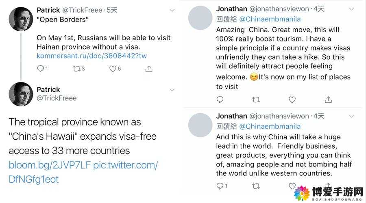The image size is (366, 203).
Task: Expand options on Jonathan's second tweet
Action: tap(351, 116)
